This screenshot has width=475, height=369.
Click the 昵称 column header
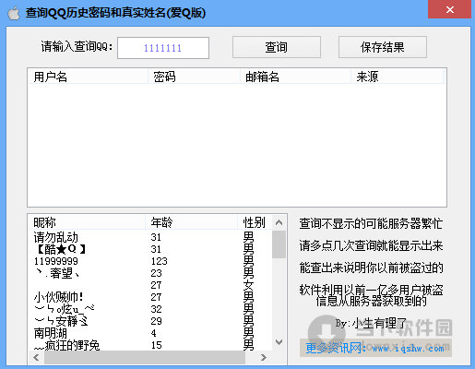tap(87, 222)
